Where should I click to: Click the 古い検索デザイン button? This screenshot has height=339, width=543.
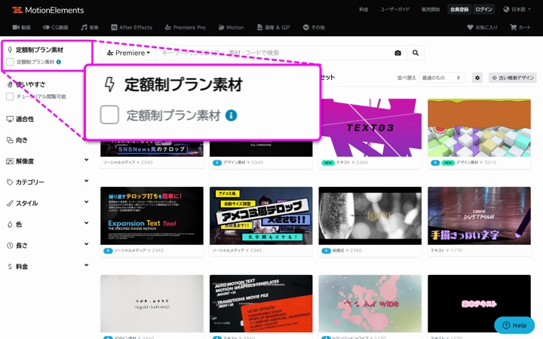coord(513,78)
